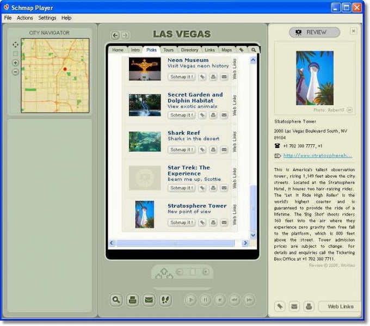Email the Stratosphere Tower entry
Viewport: 370px width, 326px height.
[224, 223]
